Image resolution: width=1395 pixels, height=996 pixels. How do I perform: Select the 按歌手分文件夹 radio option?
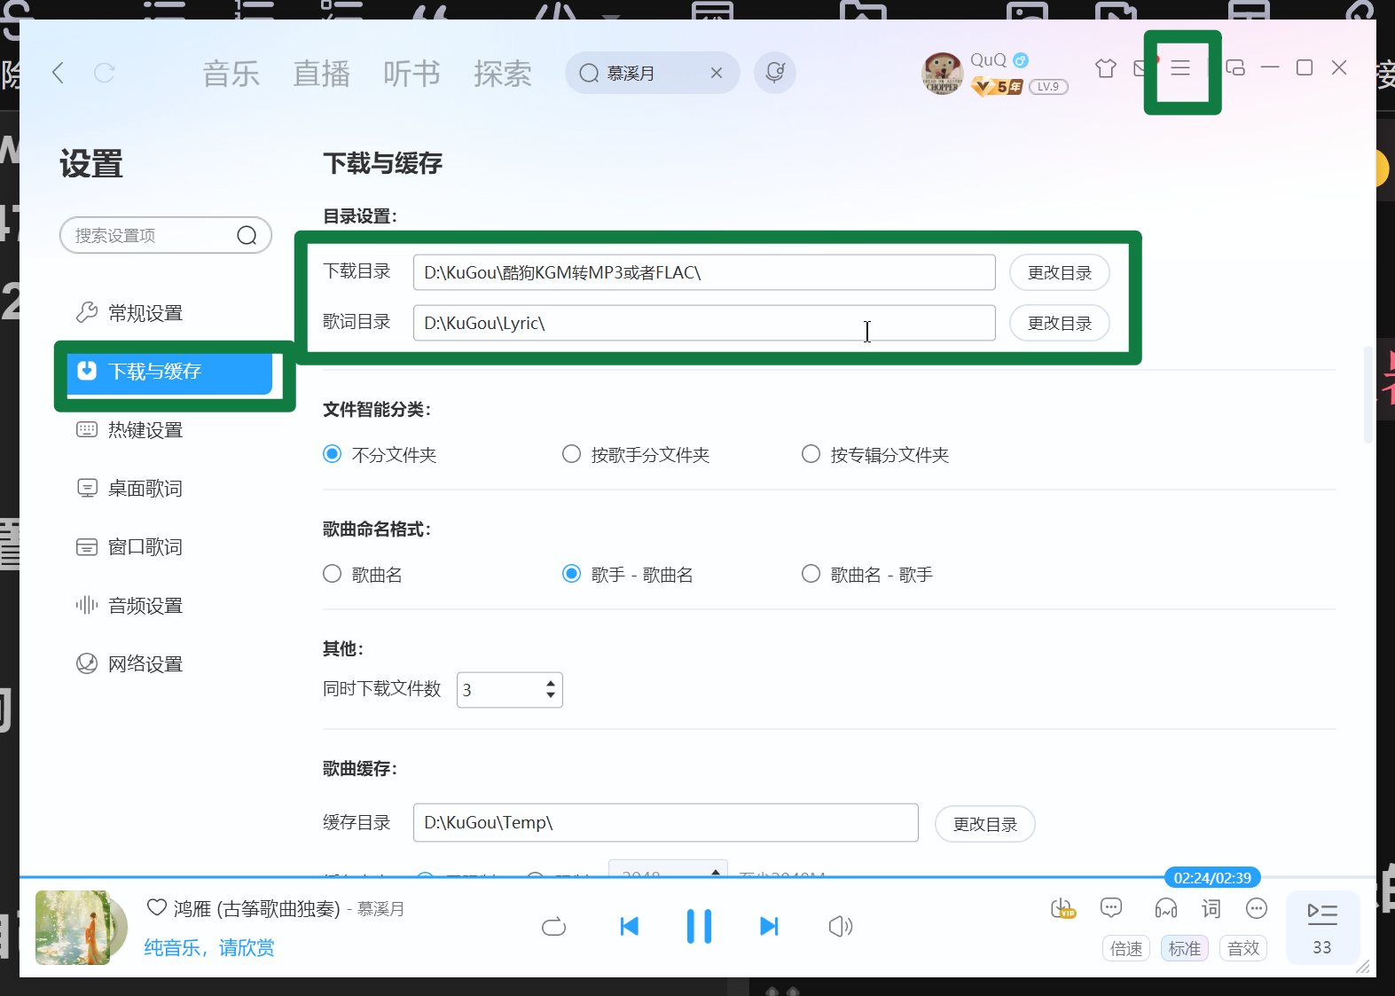click(x=572, y=454)
